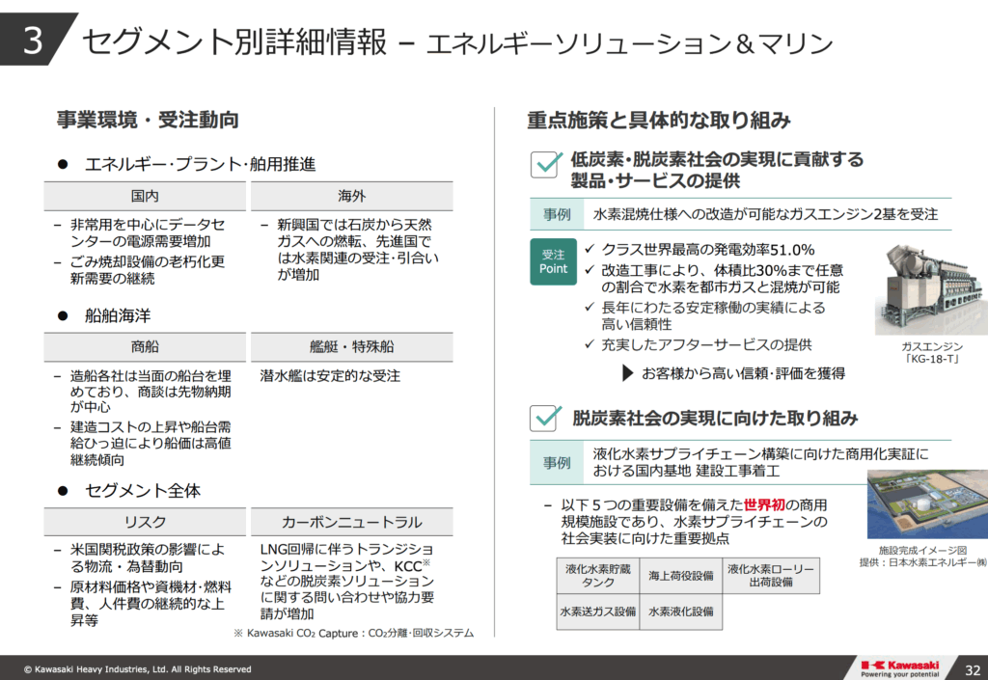Click the 事例 label beside 液化水素サプライチェーン構築
This screenshot has width=988, height=680.
point(557,463)
